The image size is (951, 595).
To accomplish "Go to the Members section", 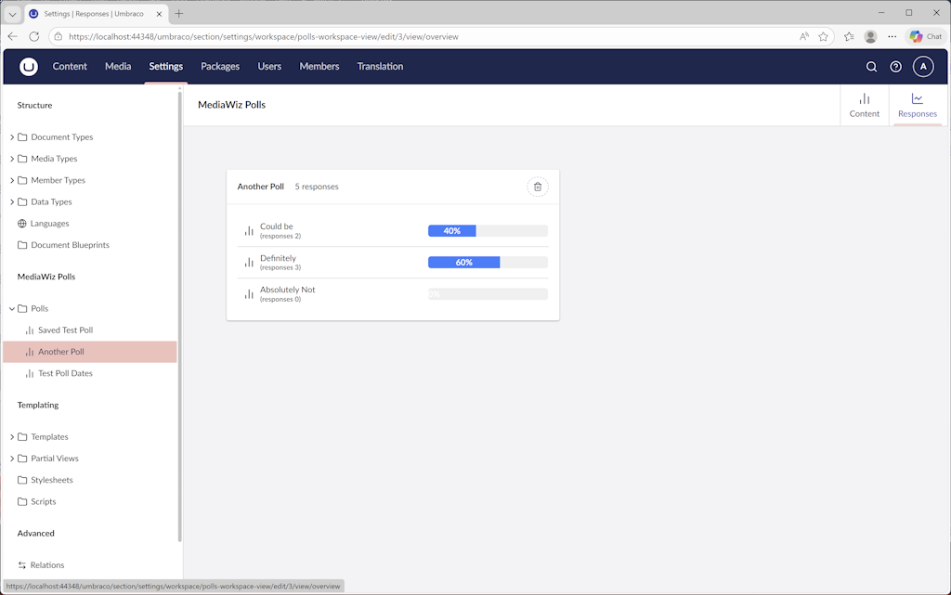I will tap(319, 67).
